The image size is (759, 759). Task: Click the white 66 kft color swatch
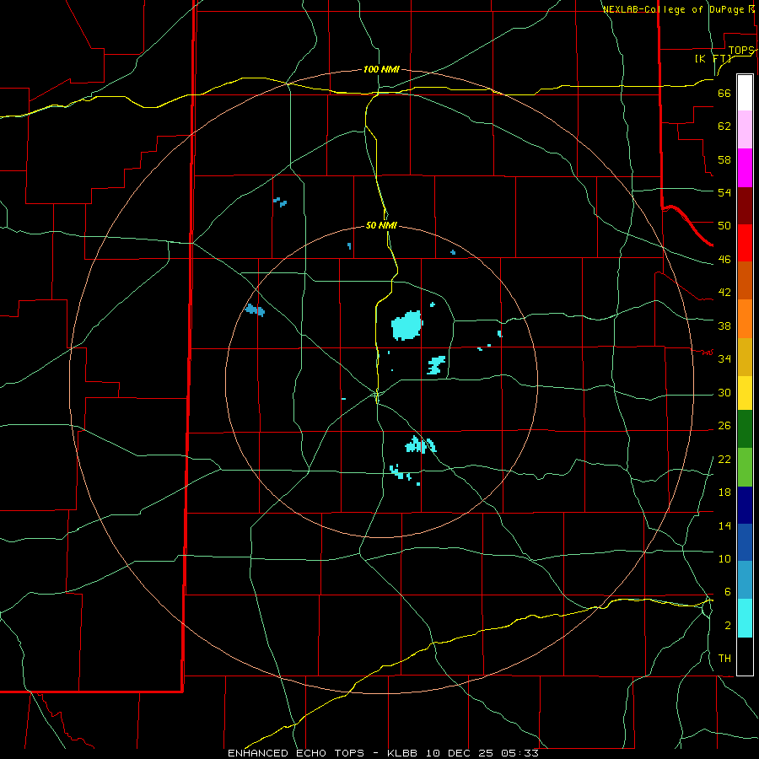[x=745, y=93]
